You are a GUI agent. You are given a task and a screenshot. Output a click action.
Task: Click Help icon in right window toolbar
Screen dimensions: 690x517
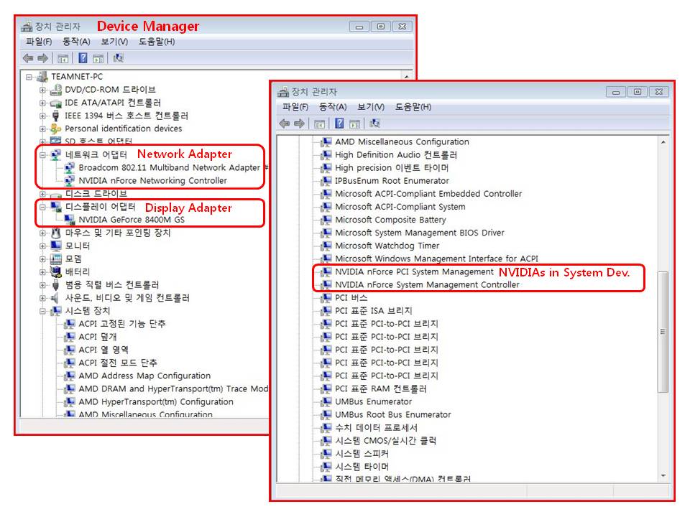(339, 123)
